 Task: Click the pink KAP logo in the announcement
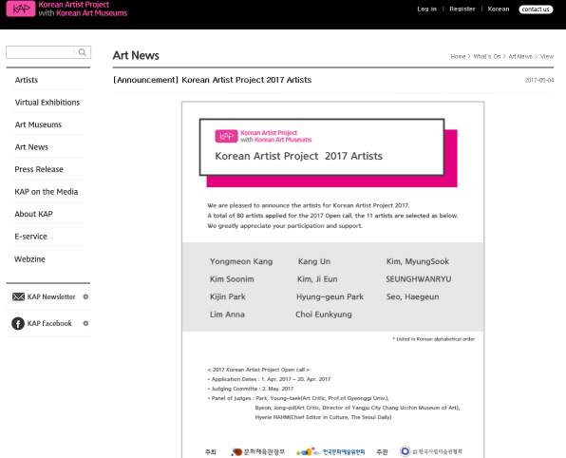pyautogui.click(x=226, y=136)
